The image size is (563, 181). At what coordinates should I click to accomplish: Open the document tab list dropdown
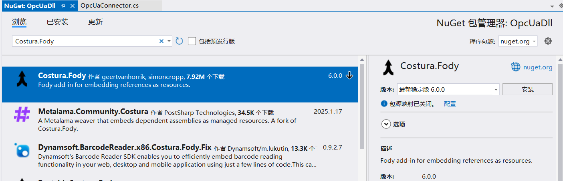pyautogui.click(x=552, y=6)
